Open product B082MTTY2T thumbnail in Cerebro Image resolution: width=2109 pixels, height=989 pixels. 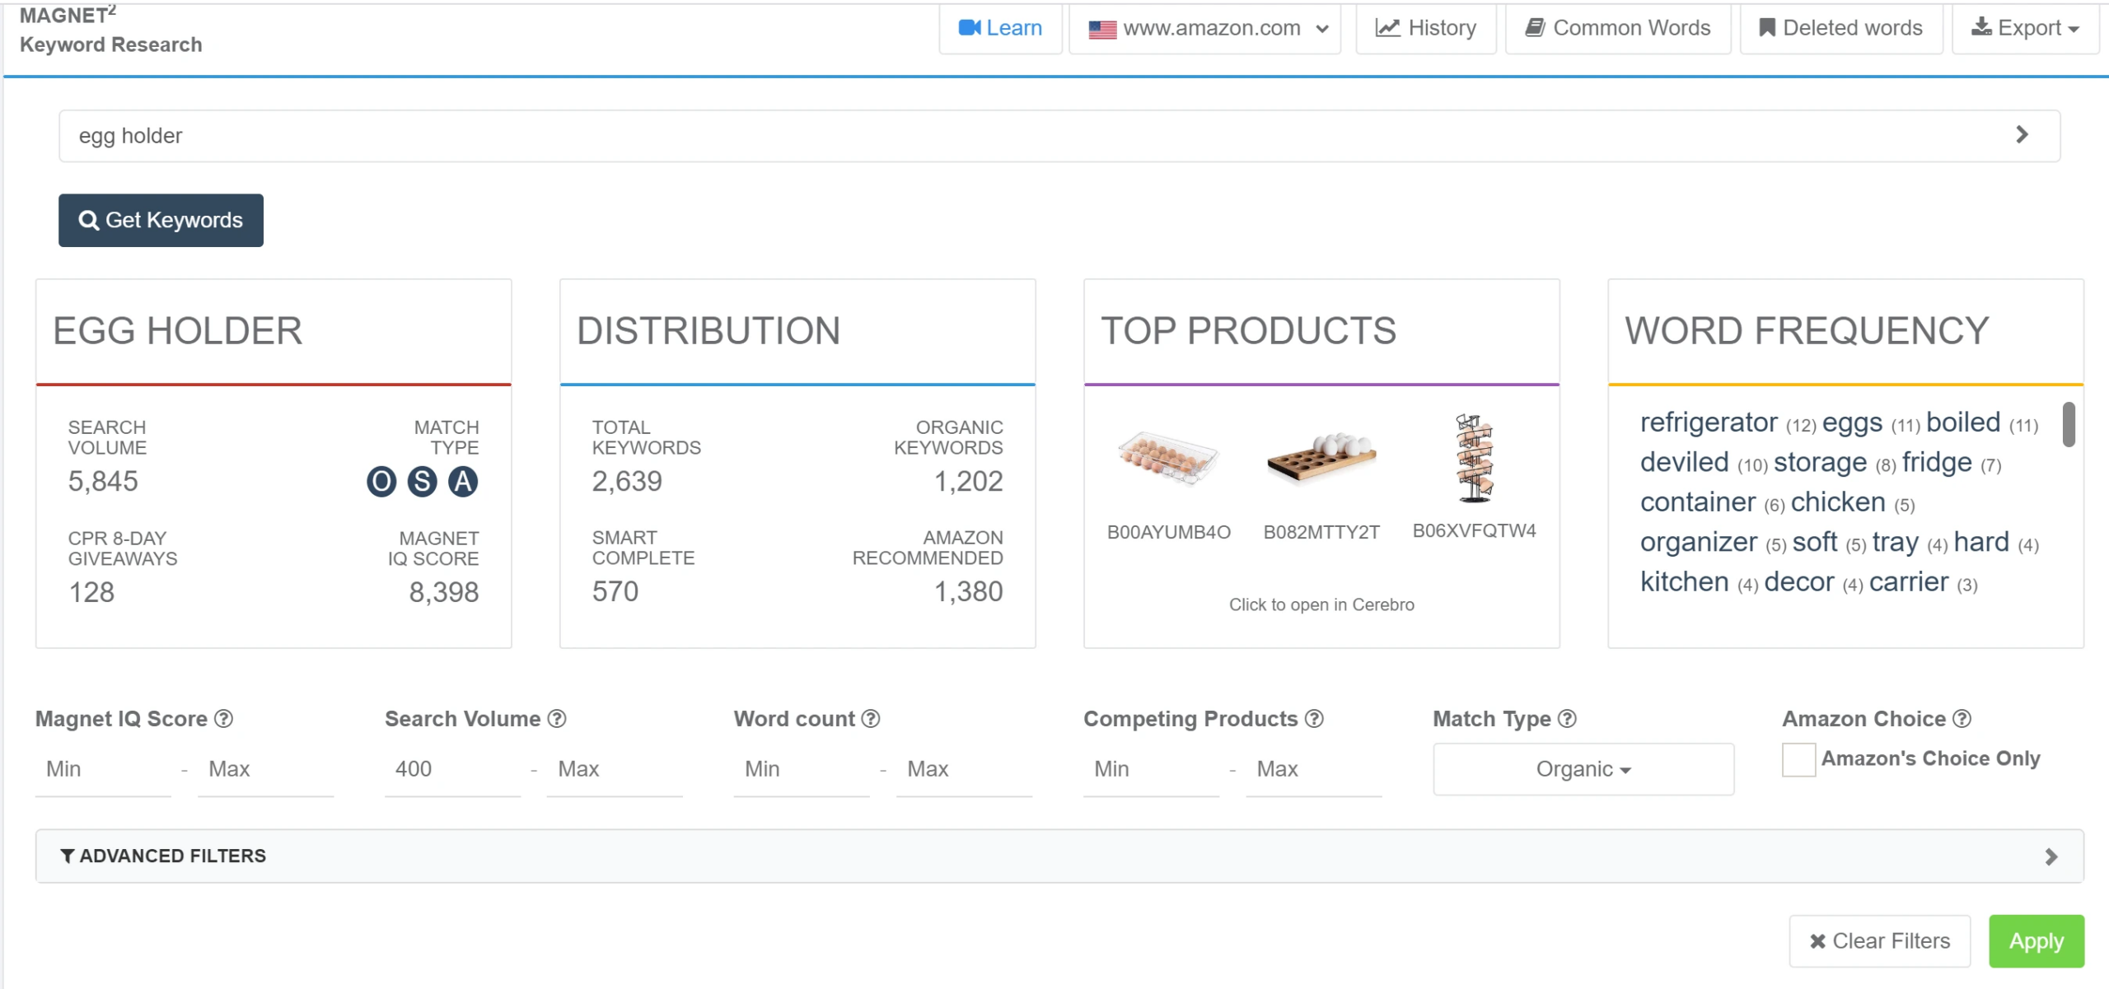1321,460
